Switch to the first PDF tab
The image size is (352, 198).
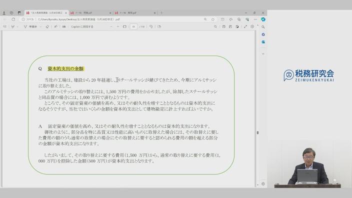click(x=46, y=13)
